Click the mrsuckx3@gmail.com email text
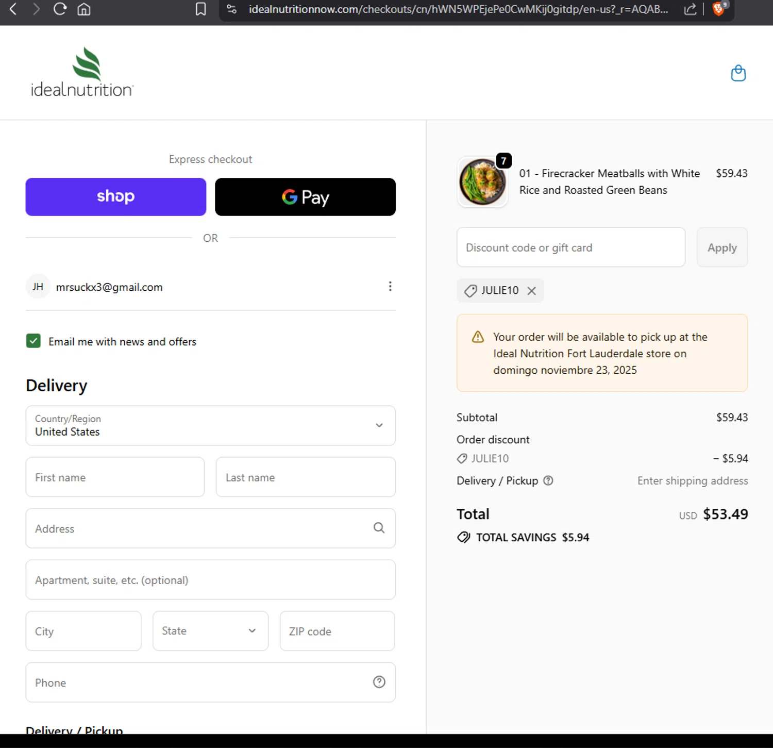 (109, 287)
